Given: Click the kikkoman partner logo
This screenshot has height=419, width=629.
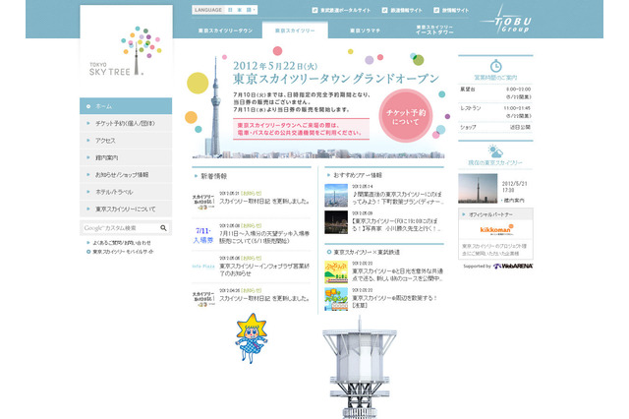Looking at the screenshot, I should 496,229.
